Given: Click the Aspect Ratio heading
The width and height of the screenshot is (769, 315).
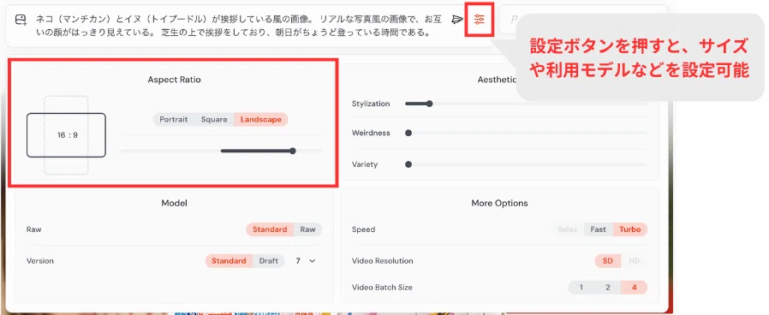Looking at the screenshot, I should coord(174,80).
